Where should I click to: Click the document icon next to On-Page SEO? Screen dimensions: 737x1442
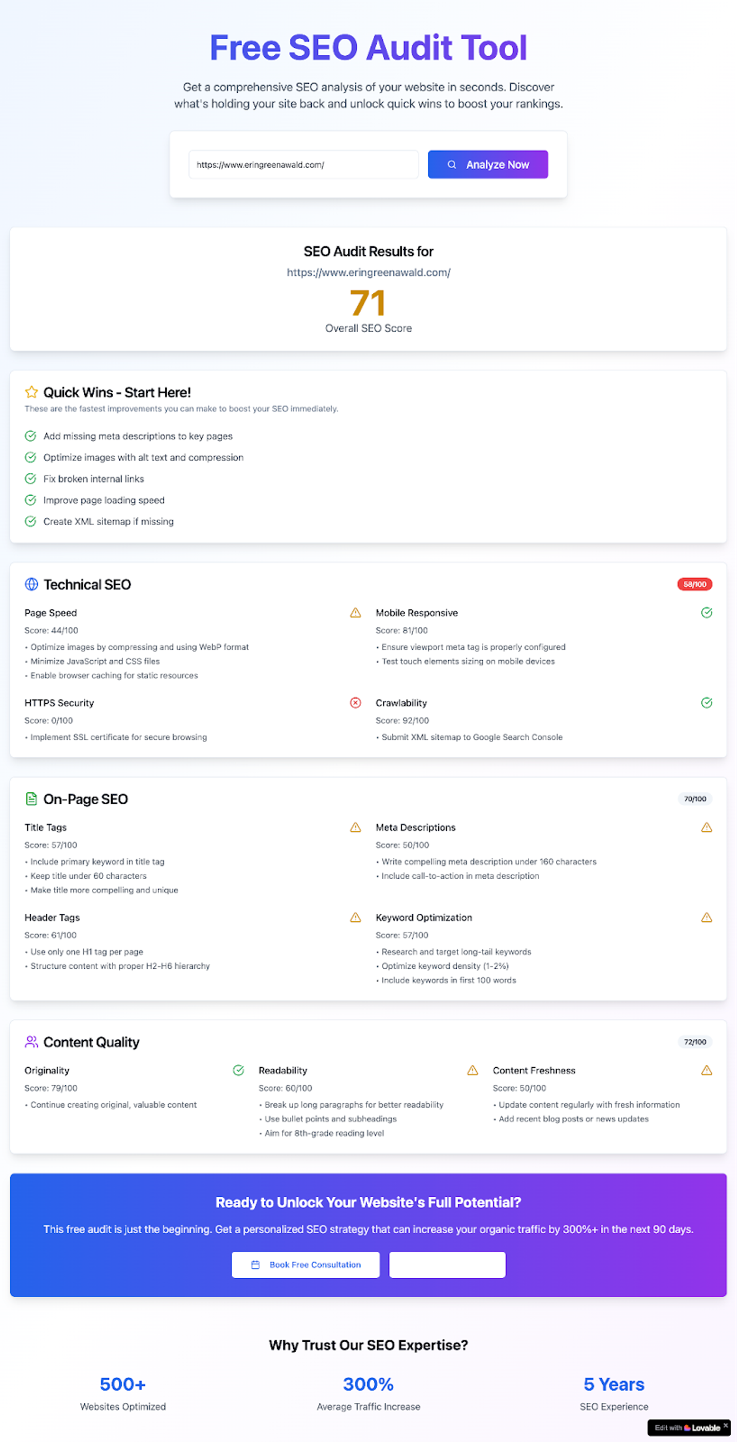coord(31,799)
